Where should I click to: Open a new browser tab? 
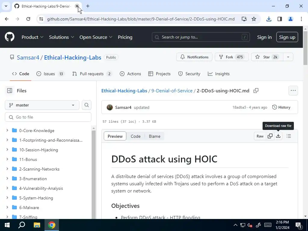[x=88, y=6]
